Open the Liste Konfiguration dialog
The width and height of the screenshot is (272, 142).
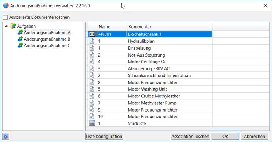pyautogui.click(x=104, y=136)
